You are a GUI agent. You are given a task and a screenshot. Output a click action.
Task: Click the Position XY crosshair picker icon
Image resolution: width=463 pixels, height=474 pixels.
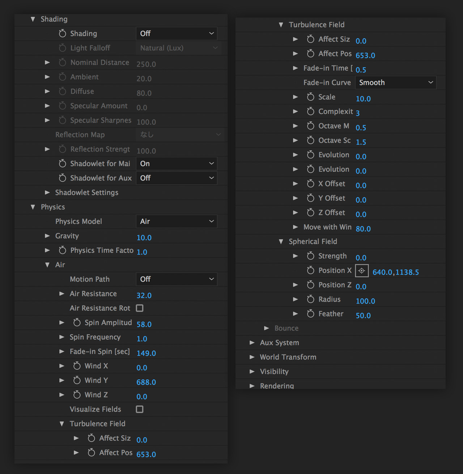pos(362,271)
